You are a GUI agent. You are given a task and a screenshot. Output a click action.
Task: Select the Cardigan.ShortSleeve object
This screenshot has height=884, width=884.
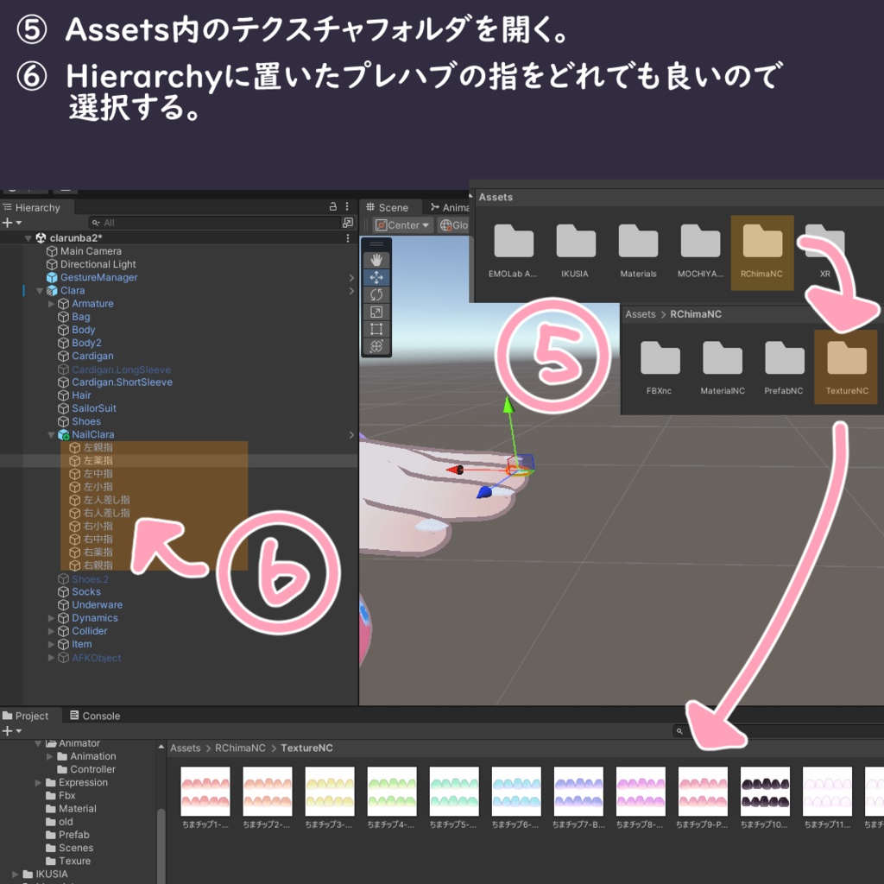(122, 382)
